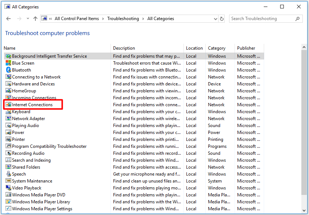309x215 pixels.
Task: Click the Bluetooth troubleshooter icon
Action: click(8, 70)
